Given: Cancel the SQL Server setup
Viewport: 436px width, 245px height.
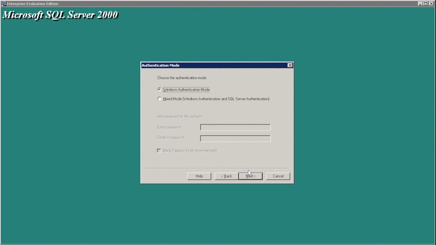Looking at the screenshot, I should coord(278,176).
